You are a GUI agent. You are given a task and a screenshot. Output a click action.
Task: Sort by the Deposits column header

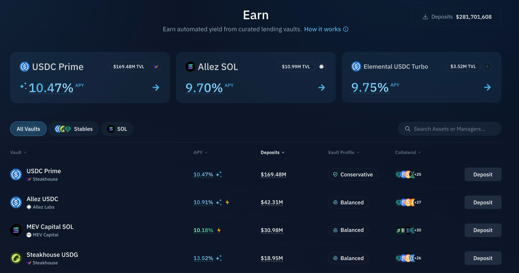point(272,152)
